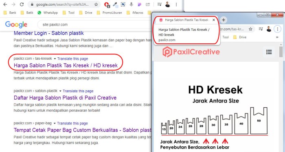Minimize the Paxil Chrome window

pyautogui.click(x=261, y=15)
